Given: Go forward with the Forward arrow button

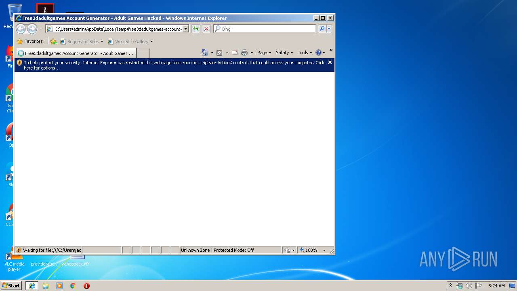Looking at the screenshot, I should [x=32, y=29].
